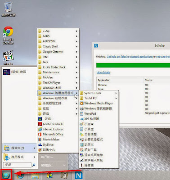This screenshot has height=180, width=170.
Task: Expand the Tablet PC submenu arrow
Action: 116,98
